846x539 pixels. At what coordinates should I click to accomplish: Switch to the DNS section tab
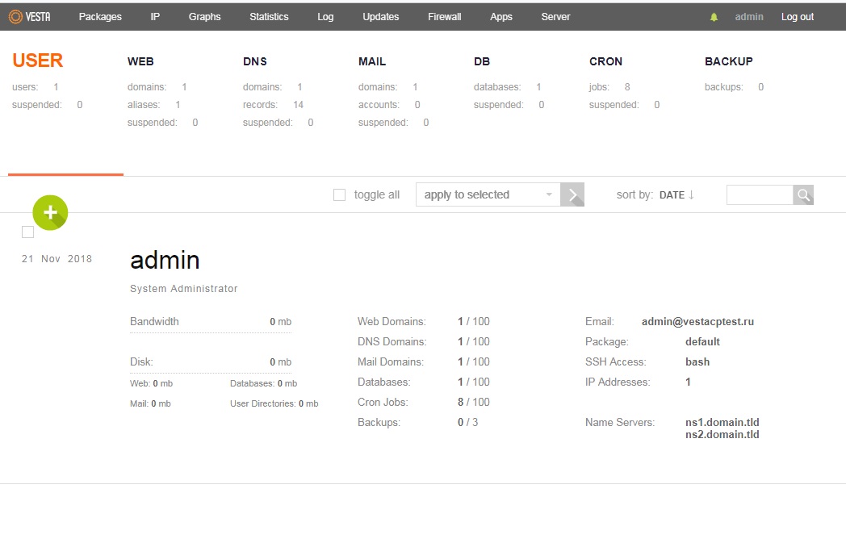click(x=255, y=61)
